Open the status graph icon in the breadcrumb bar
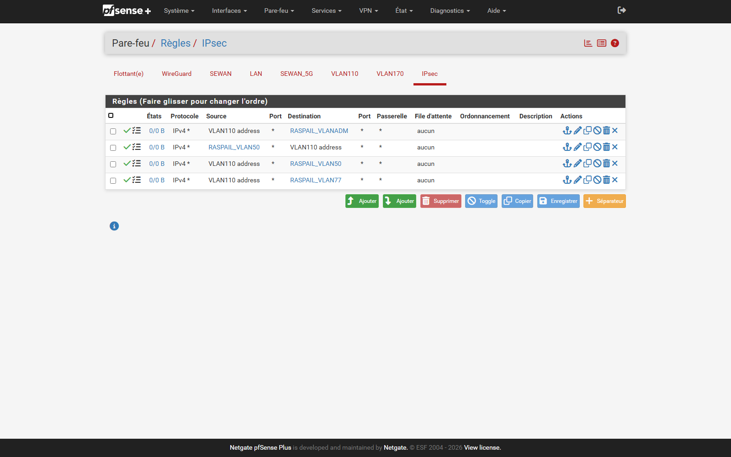Screen dimensions: 731x457 pos(588,43)
